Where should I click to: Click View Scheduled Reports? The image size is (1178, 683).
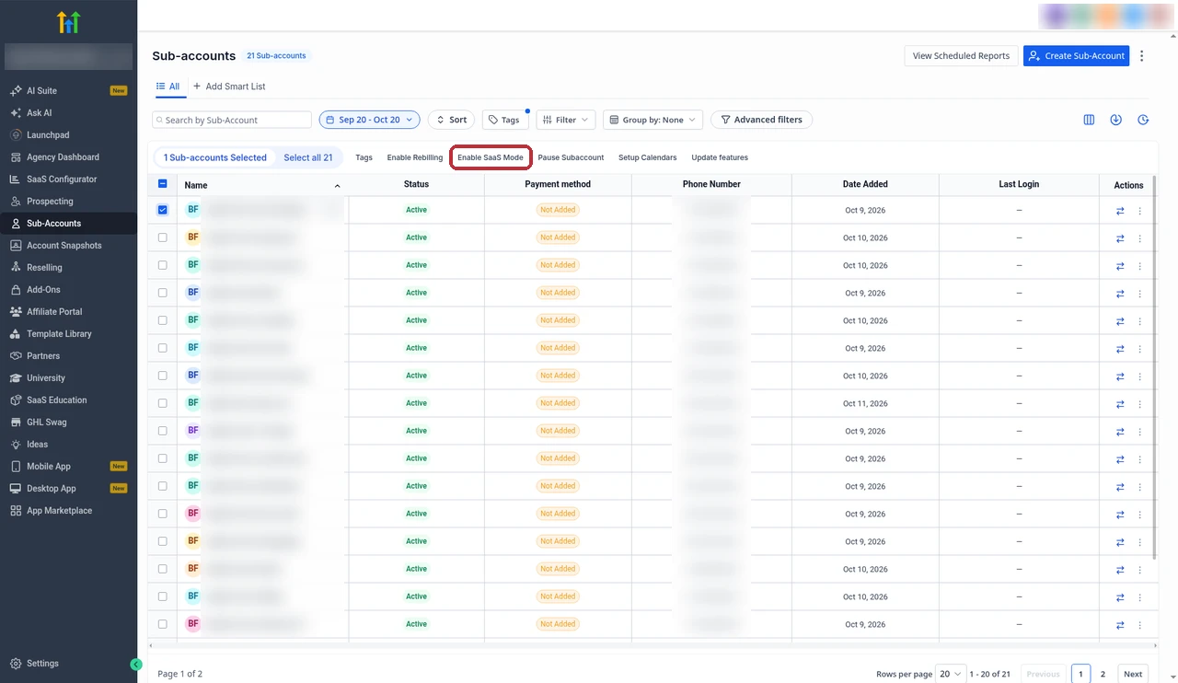tap(961, 56)
